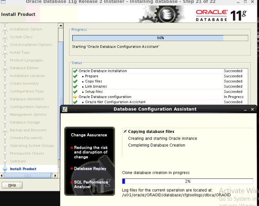Image resolution: width=259 pixels, height=206 pixels.
Task: Click the In Progress status text
Action: (x=233, y=97)
